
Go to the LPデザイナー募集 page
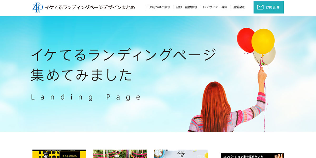pyautogui.click(x=215, y=7)
